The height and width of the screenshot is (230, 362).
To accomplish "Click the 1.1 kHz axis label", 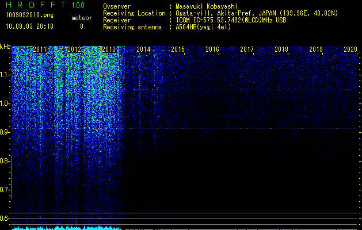I will pyautogui.click(x=4, y=75).
